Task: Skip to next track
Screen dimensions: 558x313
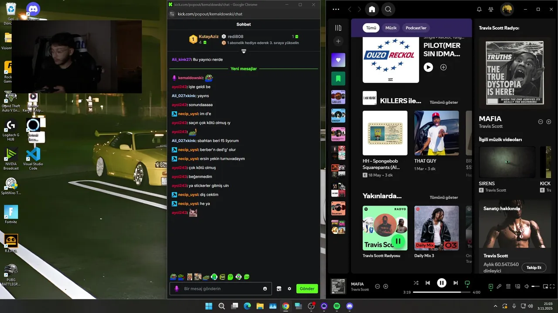Action: pyautogui.click(x=456, y=283)
